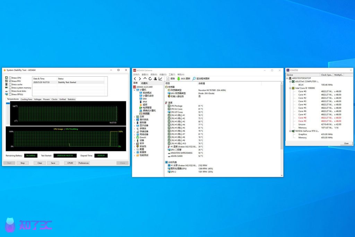Click the GPU 二极管 temperature row
355x237 pixels.
(x=185, y=150)
